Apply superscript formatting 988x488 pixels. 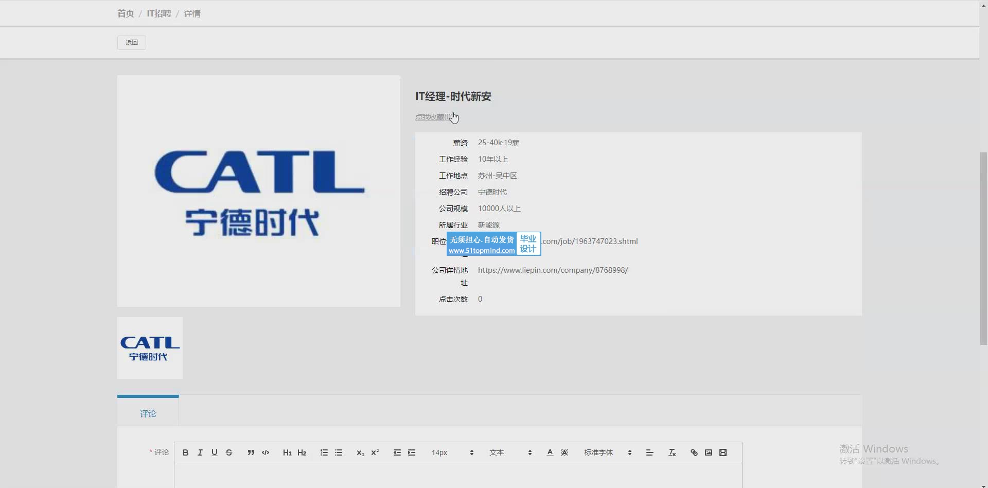375,452
